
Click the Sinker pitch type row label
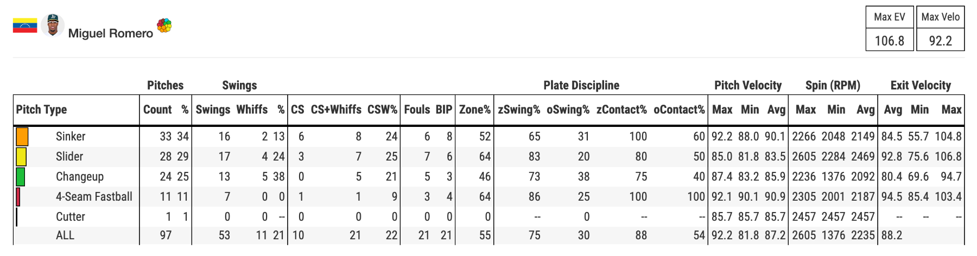(71, 136)
